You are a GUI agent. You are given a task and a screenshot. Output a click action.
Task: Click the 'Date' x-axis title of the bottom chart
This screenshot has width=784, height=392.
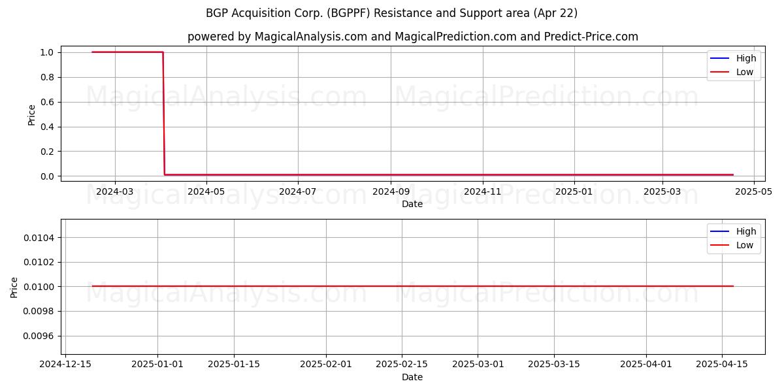tap(412, 377)
